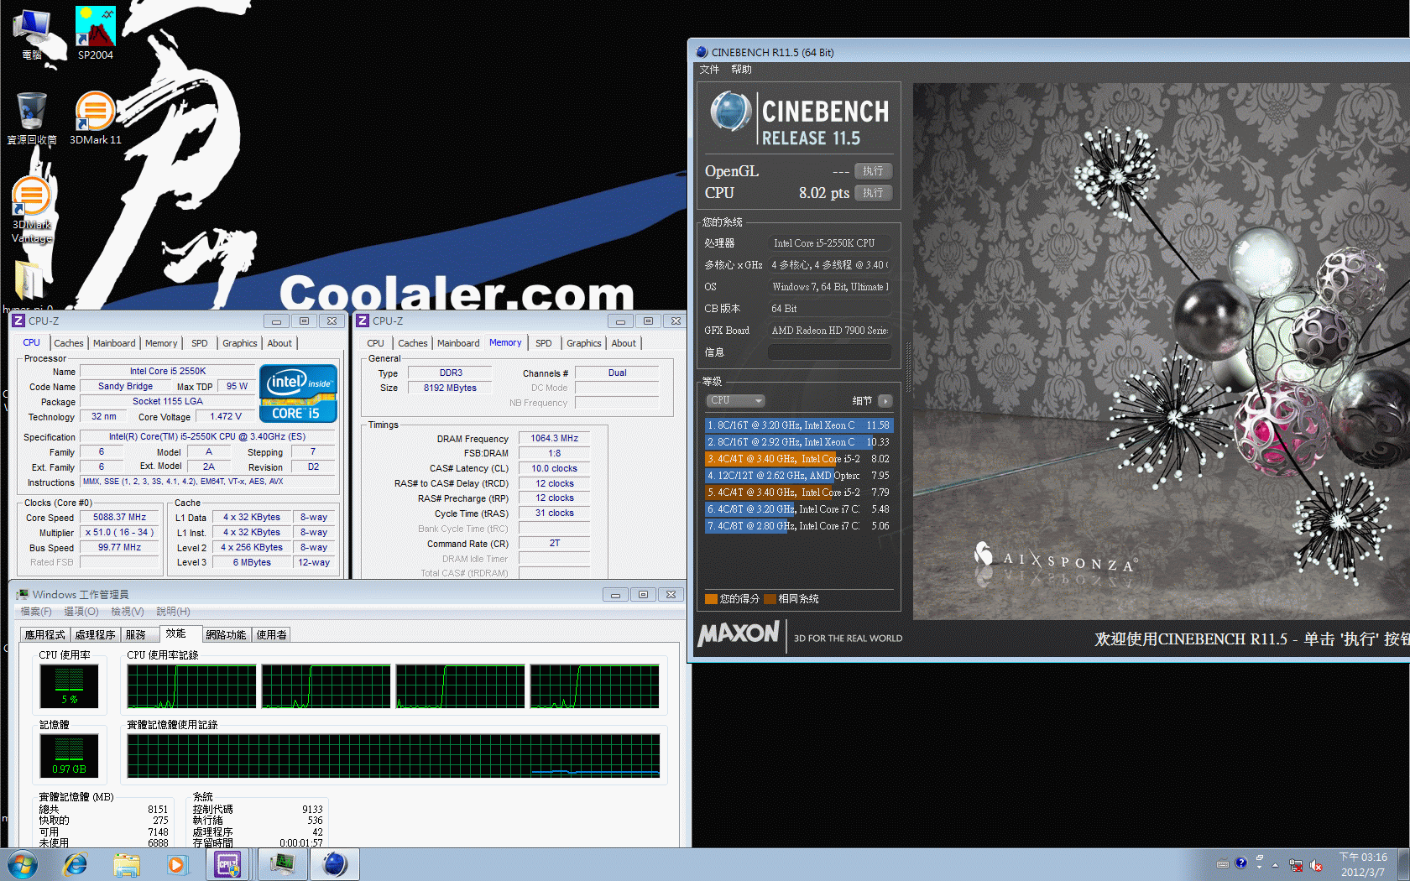The image size is (1410, 881).
Task: Switch to Processes tab in Task Manager
Action: [x=95, y=635]
